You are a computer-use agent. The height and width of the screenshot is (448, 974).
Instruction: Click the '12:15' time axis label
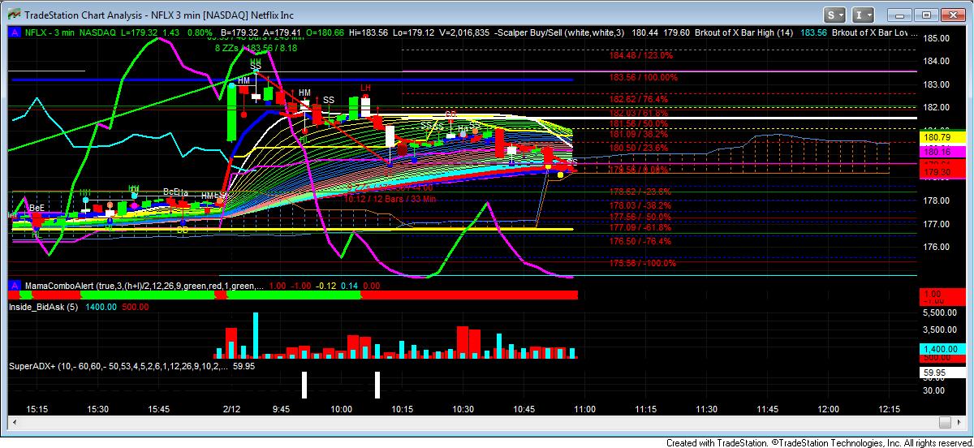[889, 409]
